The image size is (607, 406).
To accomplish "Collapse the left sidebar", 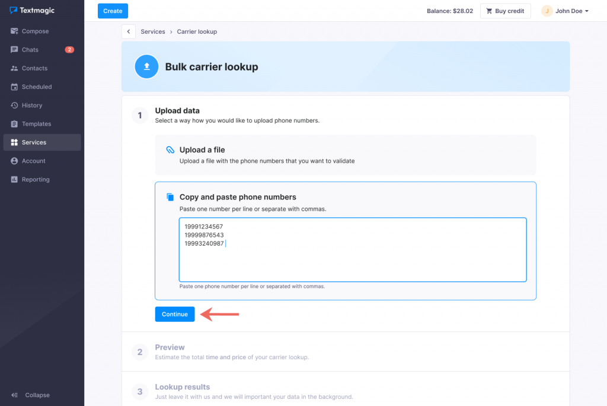I will (x=31, y=395).
